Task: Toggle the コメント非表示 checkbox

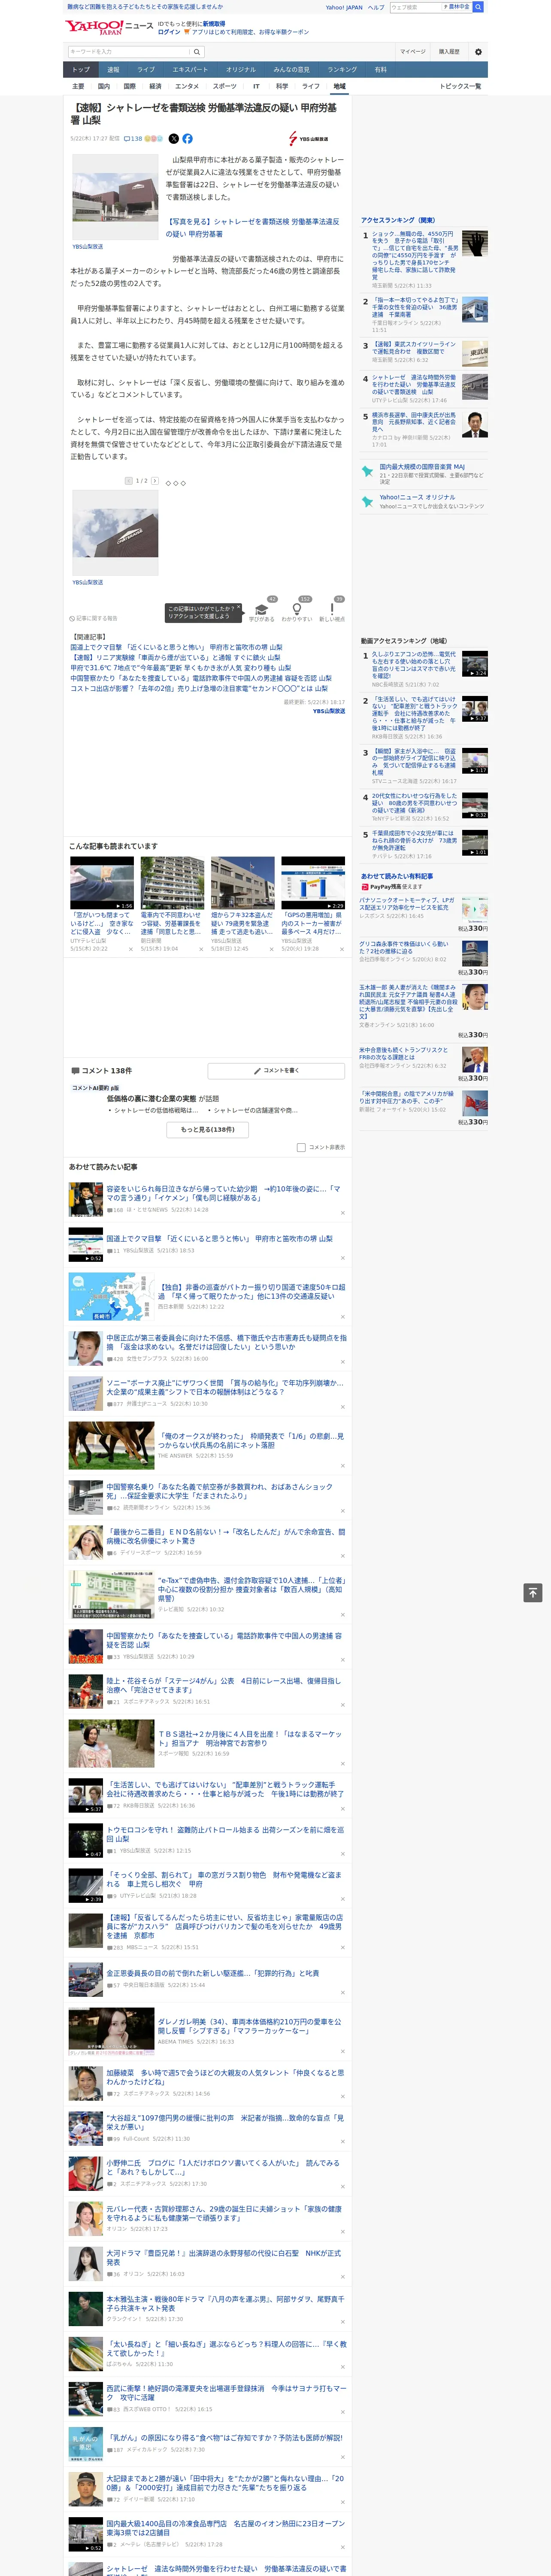Action: click(x=301, y=1147)
